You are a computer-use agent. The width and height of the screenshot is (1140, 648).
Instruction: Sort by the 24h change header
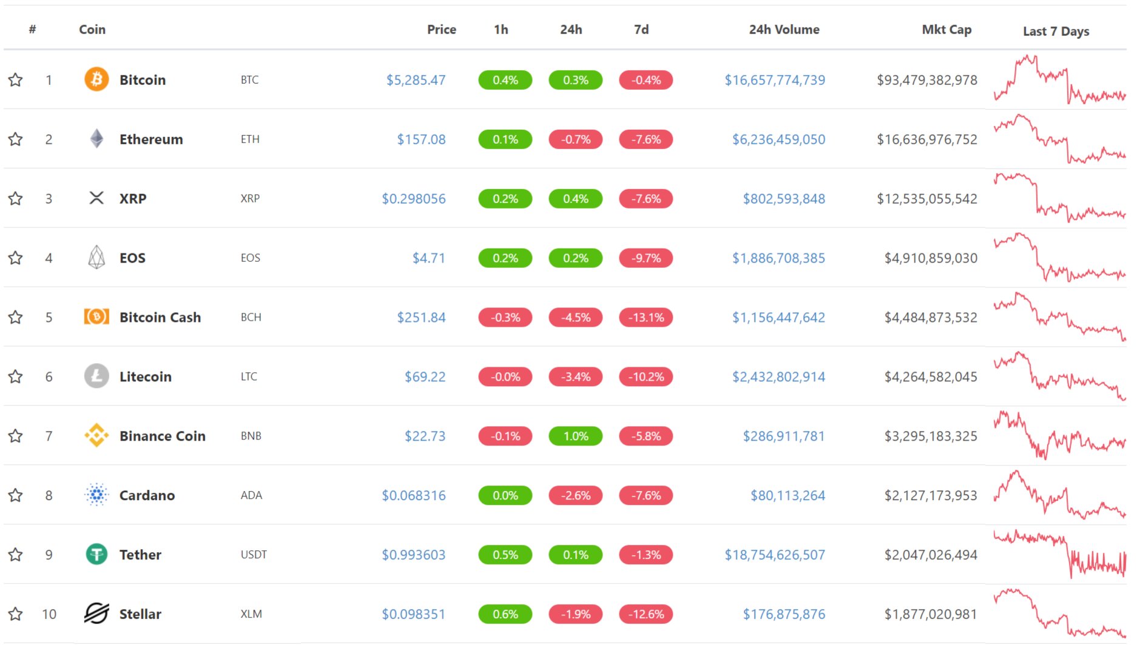pyautogui.click(x=571, y=29)
